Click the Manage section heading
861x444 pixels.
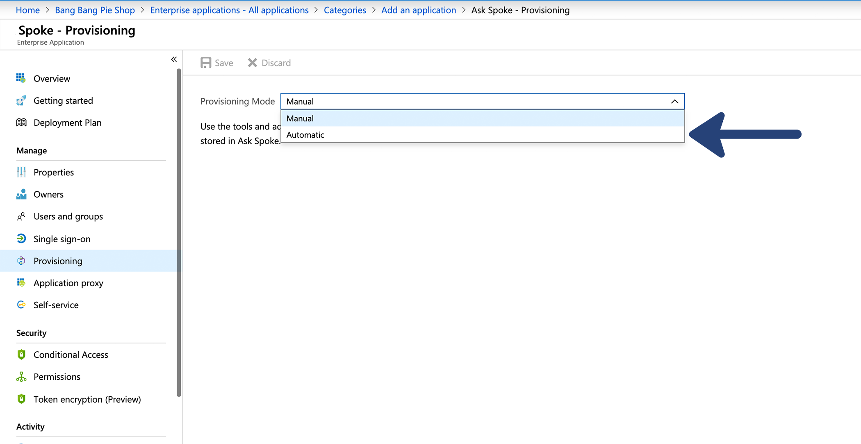tap(32, 150)
